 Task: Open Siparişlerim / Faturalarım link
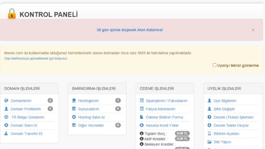[166, 101]
